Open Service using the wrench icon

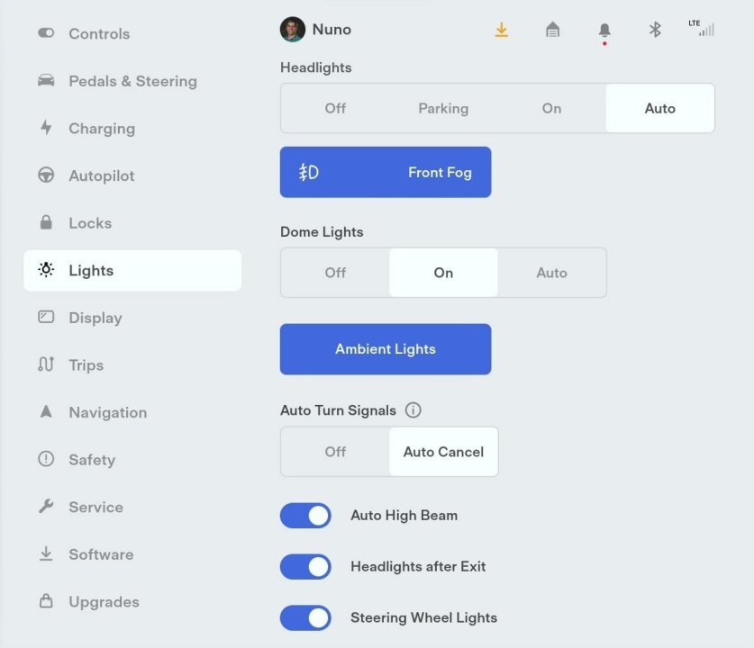(46, 507)
